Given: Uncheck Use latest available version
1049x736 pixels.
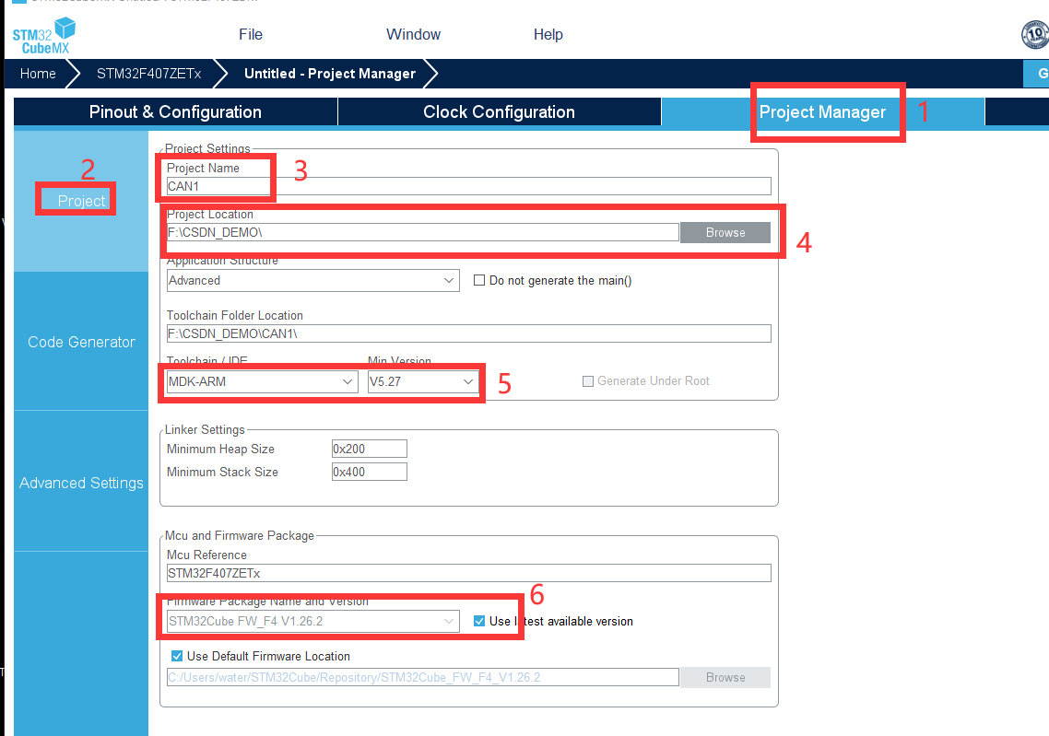Looking at the screenshot, I should coord(479,621).
